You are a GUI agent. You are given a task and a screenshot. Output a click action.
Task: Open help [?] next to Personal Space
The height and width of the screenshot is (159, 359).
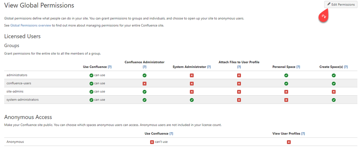point(298,67)
